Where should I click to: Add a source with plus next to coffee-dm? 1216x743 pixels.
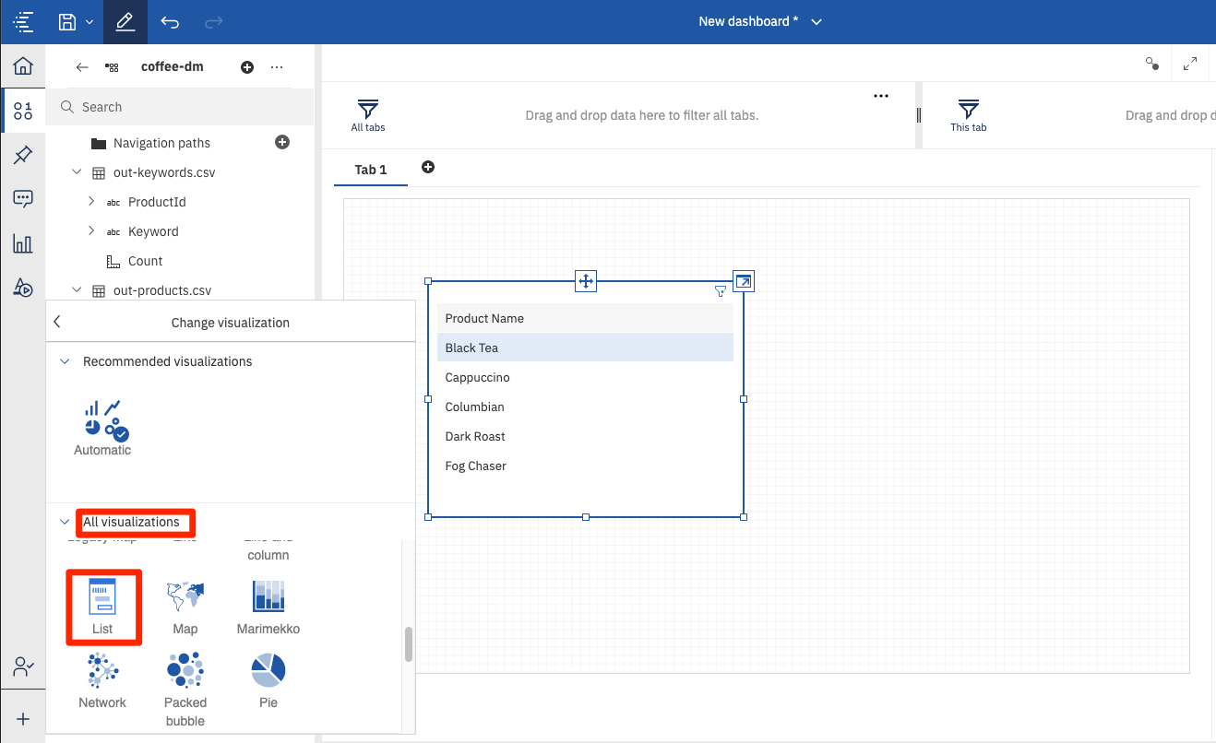[247, 67]
